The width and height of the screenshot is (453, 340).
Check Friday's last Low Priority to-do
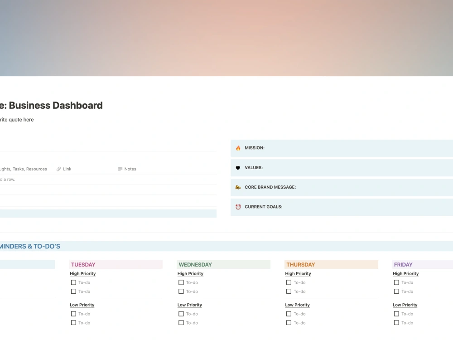[x=396, y=323]
